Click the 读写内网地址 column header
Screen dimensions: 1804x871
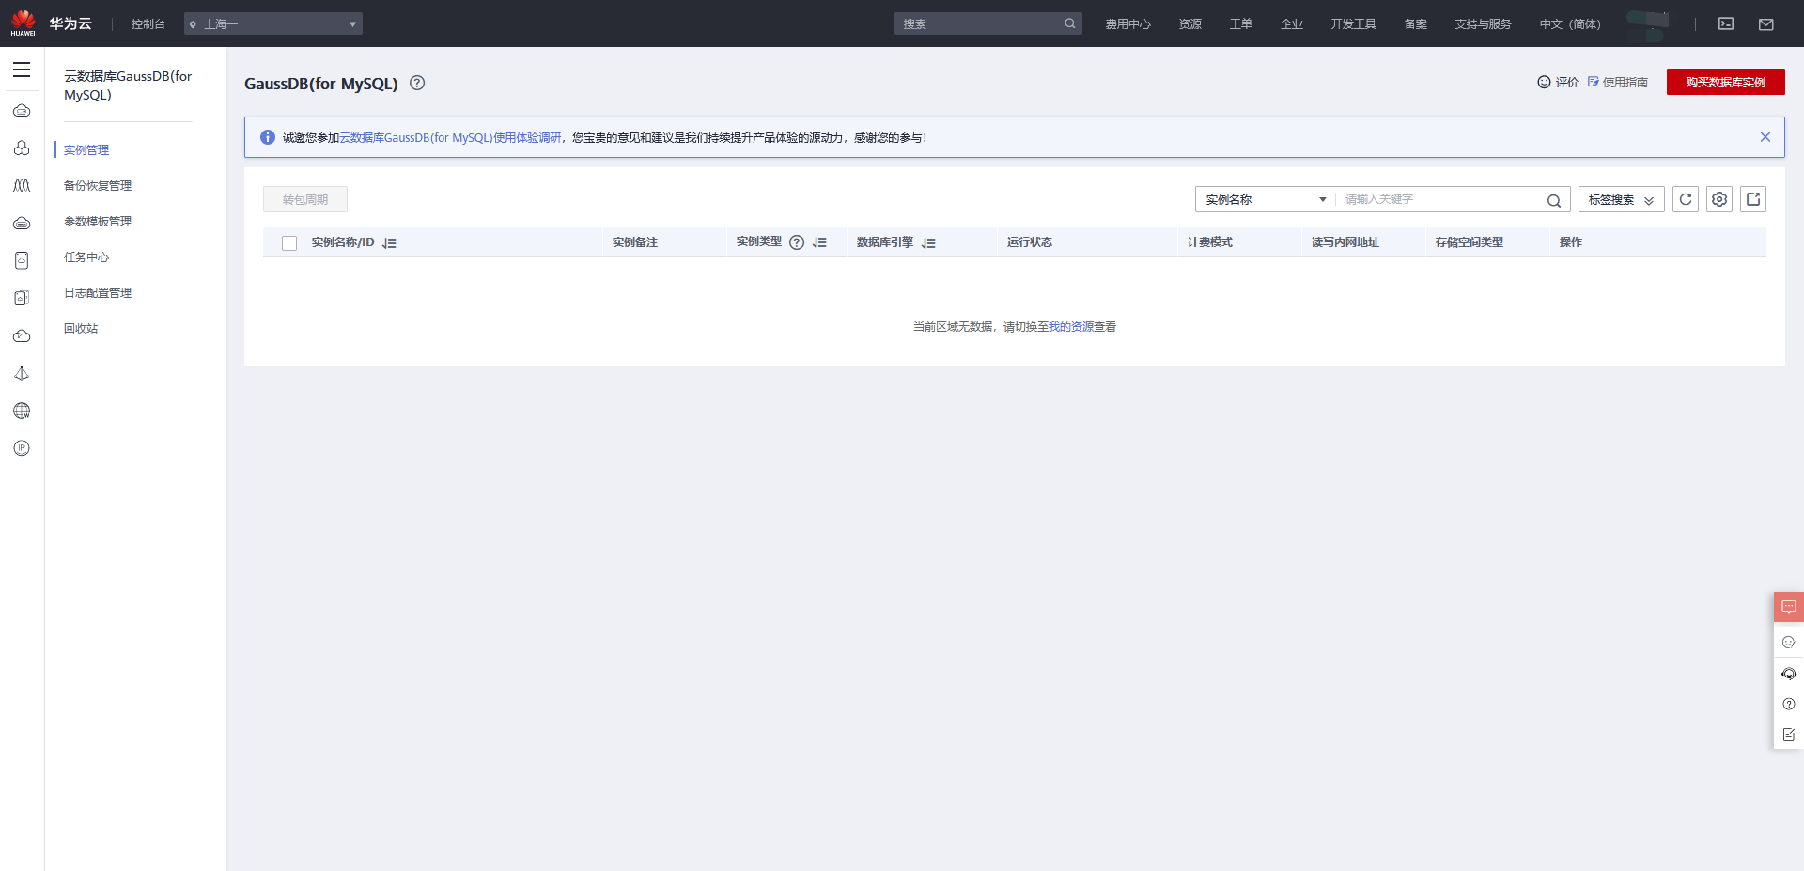pos(1345,242)
